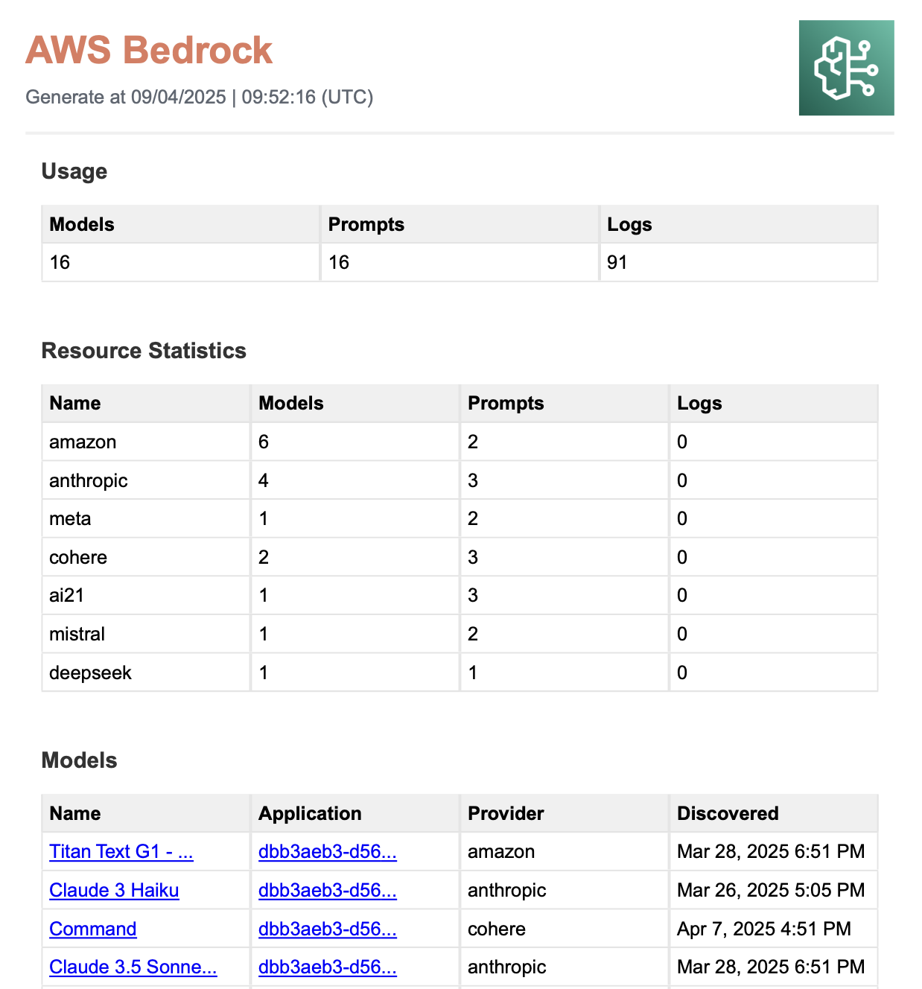922x989 pixels.
Task: Open the Titan Text G1 model link
Action: click(x=121, y=851)
